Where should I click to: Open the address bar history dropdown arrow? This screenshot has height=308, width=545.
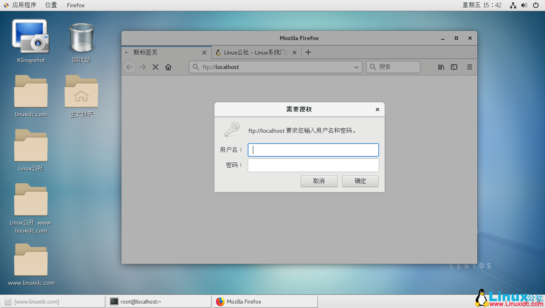[356, 67]
